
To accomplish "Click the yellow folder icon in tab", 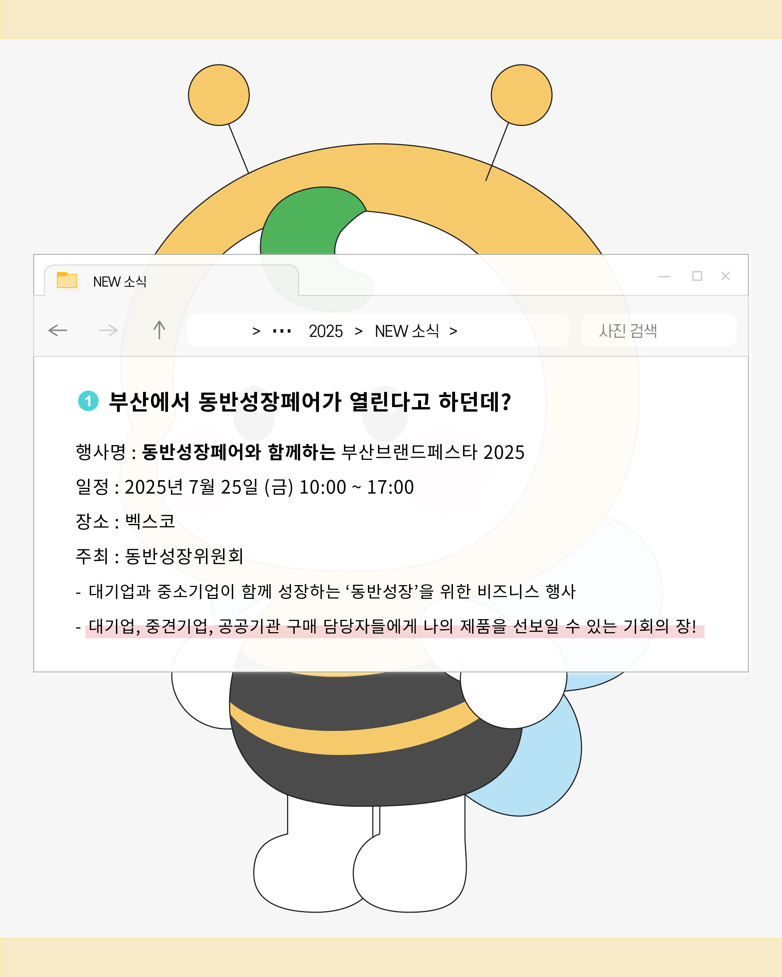I will tap(67, 280).
